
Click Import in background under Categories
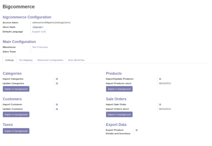(x=16, y=89)
